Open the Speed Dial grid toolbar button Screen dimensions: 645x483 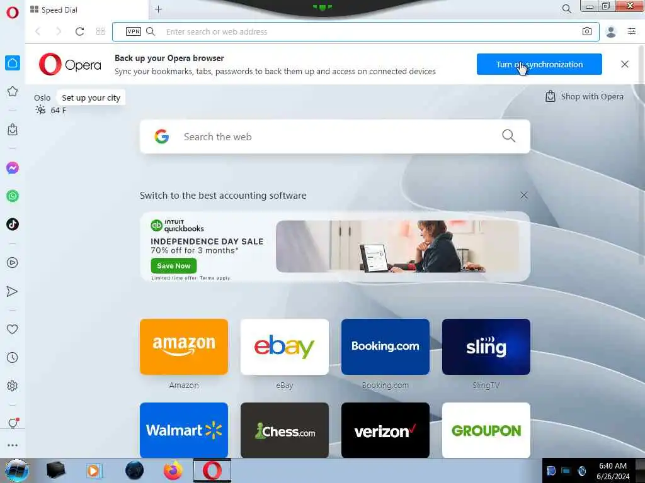[100, 31]
